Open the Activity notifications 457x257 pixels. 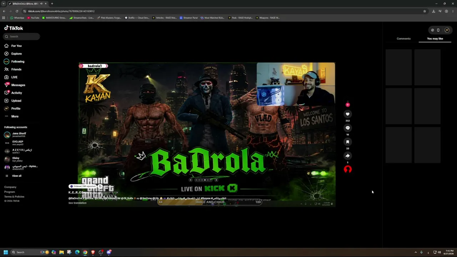point(13,93)
